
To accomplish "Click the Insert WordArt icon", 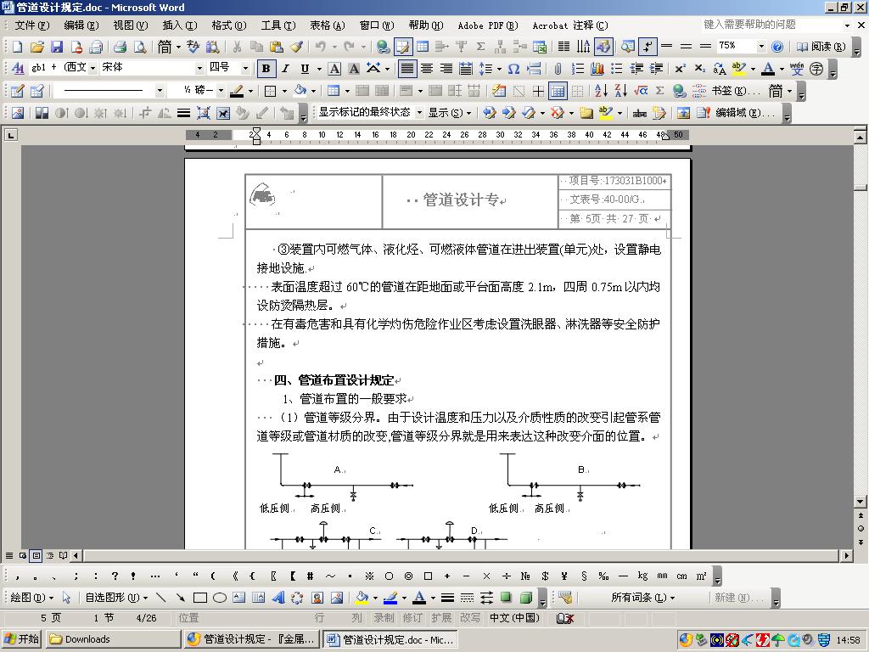I will pyautogui.click(x=278, y=598).
